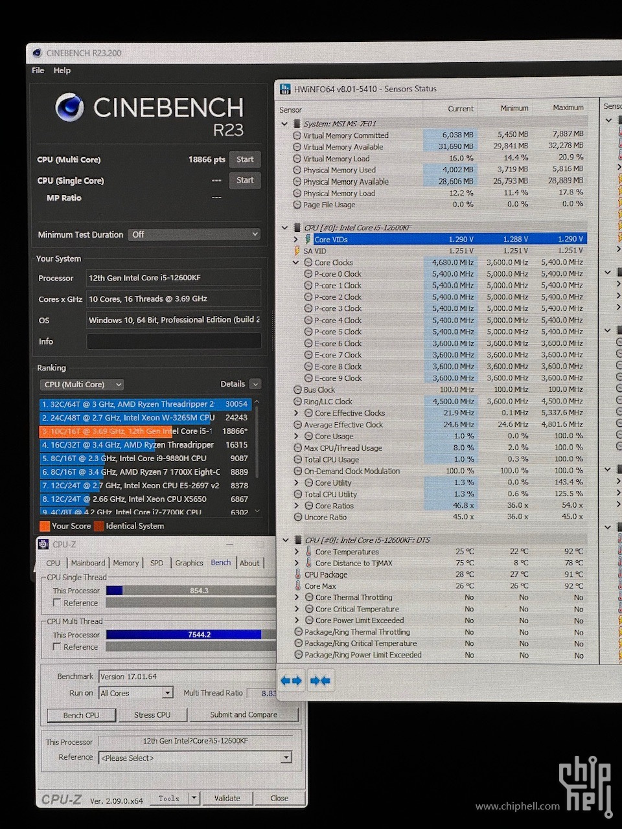Viewport: 622px width, 829px height.
Task: Click the Ring/LLC Clock icon
Action: [x=297, y=402]
